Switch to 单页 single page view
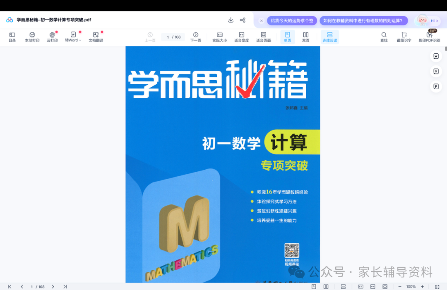Screen dimensions: 447x290 coord(287,37)
